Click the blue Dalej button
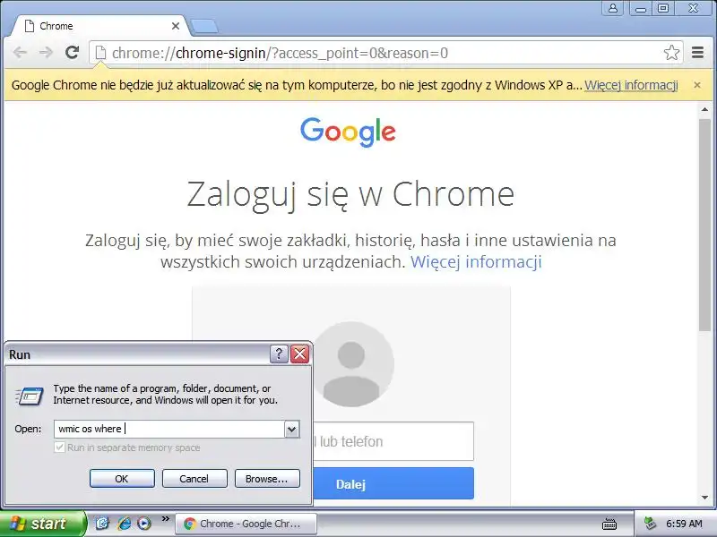Image resolution: width=717 pixels, height=537 pixels. click(393, 483)
